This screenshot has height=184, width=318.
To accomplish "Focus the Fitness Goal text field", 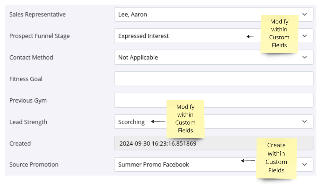I will click(214, 79).
